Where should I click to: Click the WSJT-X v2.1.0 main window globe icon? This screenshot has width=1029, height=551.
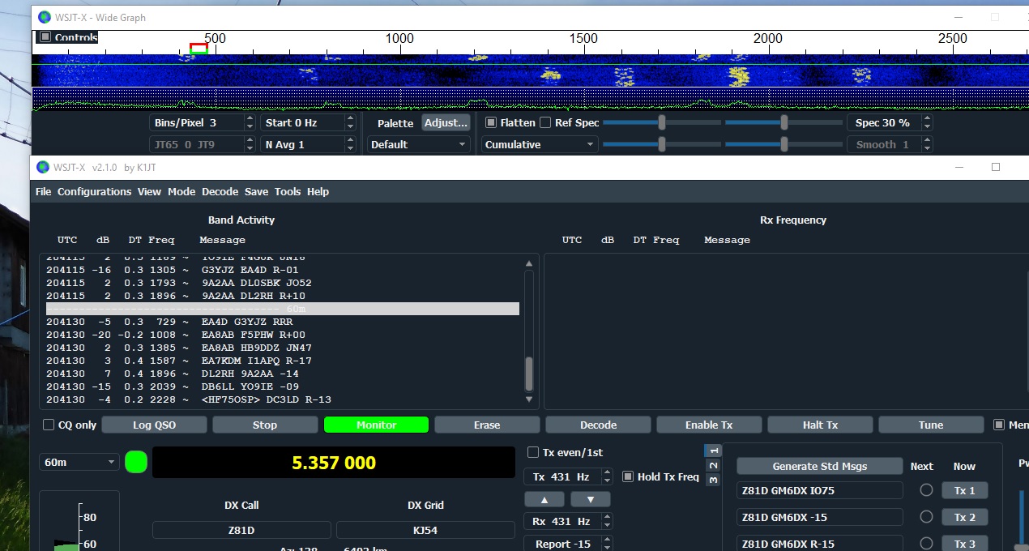click(x=45, y=167)
